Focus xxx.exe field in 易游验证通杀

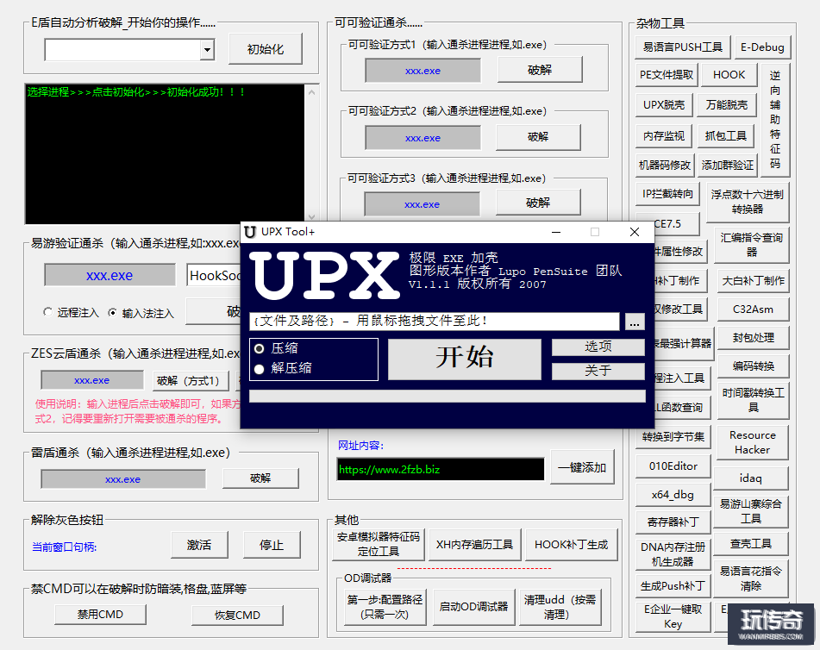(110, 275)
